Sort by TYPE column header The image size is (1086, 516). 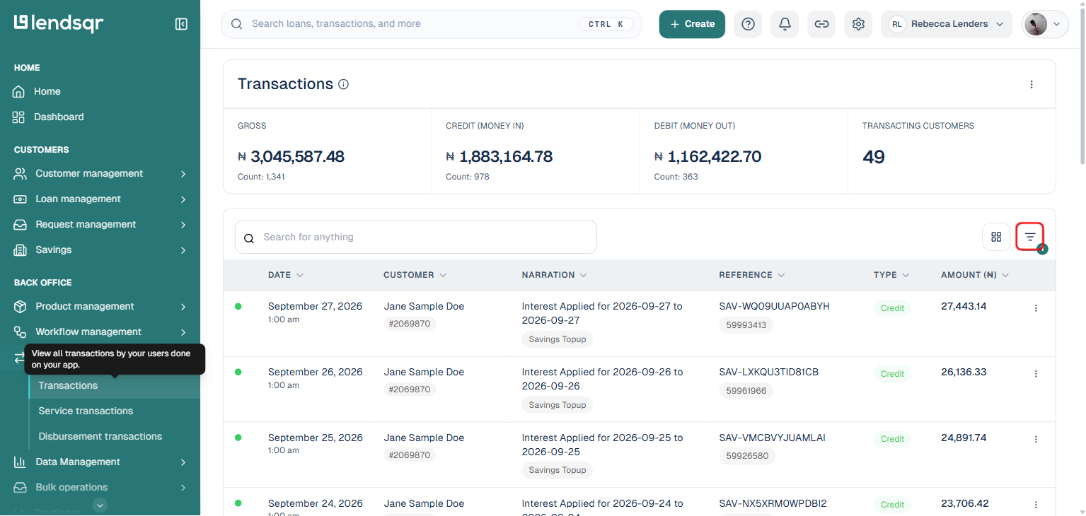891,275
